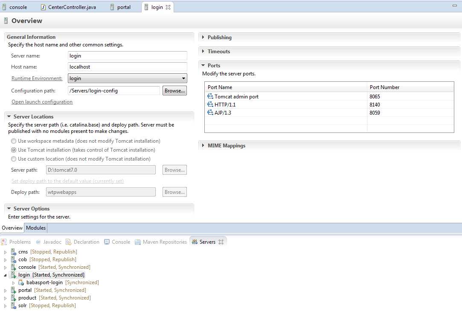Switch to the portal editor tab
This screenshot has width=462, height=311.
(x=120, y=7)
